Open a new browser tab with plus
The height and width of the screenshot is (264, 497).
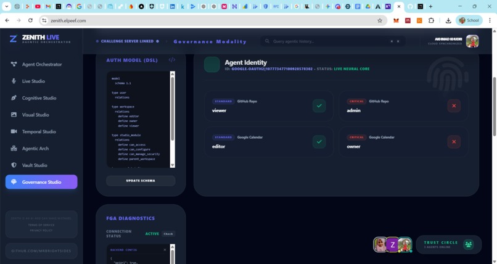tap(430, 6)
